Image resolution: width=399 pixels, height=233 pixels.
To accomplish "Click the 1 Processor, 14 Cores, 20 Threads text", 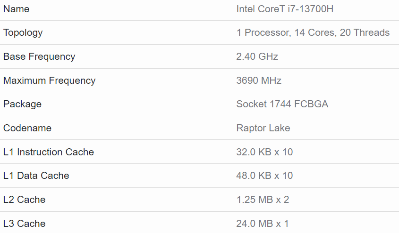I will (313, 32).
